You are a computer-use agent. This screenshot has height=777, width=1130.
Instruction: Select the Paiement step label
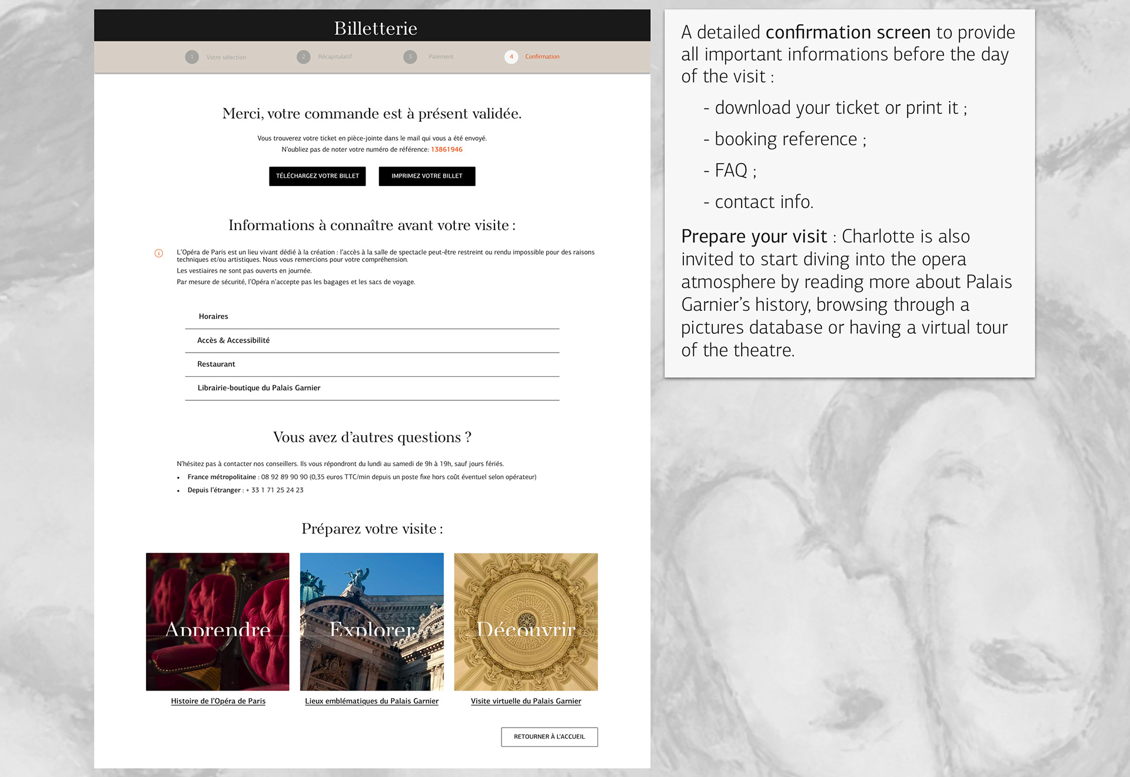pyautogui.click(x=441, y=57)
